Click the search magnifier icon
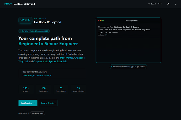Image resolution: width=181 pixels, height=120 pixels. coord(149,4)
